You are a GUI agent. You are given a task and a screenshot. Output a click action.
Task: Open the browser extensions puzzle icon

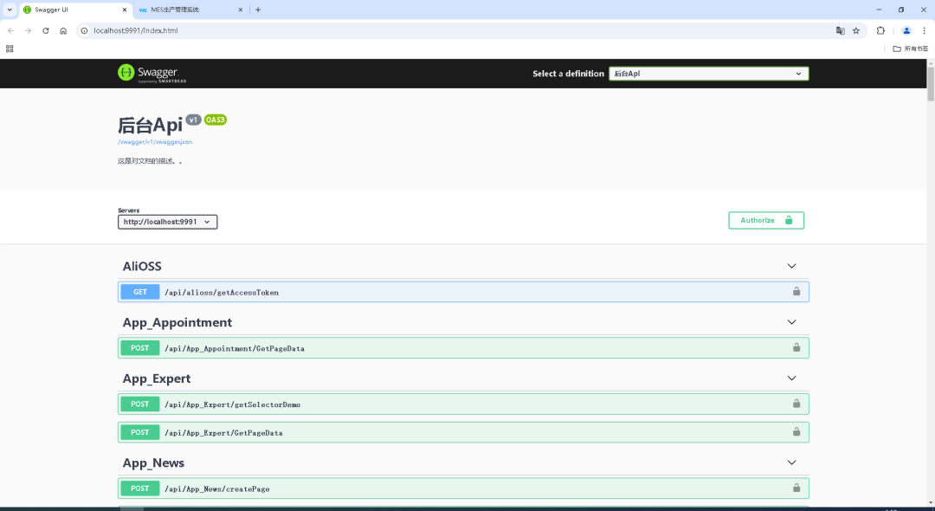[x=880, y=30]
